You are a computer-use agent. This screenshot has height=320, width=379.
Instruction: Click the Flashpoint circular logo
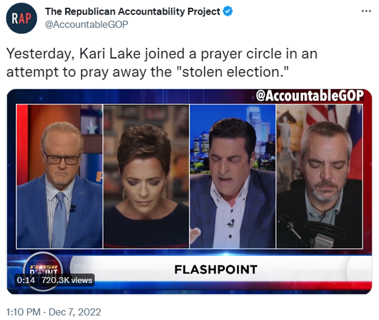pos(44,270)
